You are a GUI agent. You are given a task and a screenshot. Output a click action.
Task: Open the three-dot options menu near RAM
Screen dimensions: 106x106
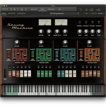pos(104,13)
